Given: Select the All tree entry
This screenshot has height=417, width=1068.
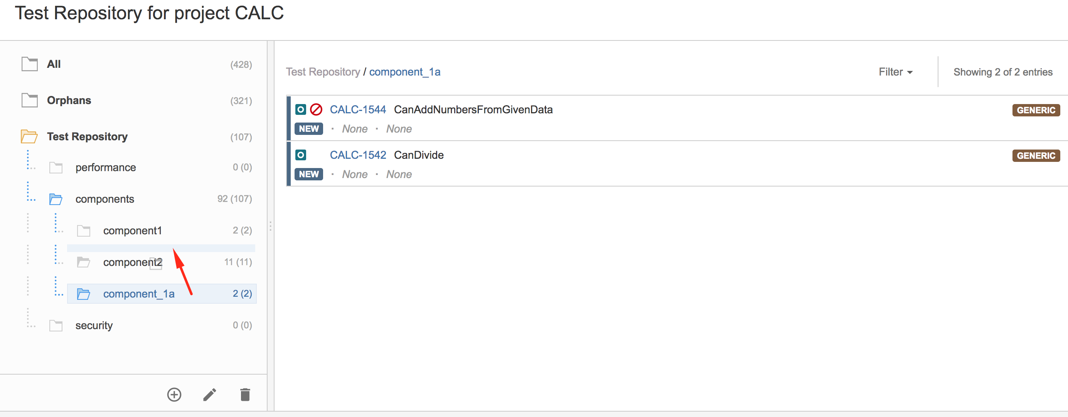Looking at the screenshot, I should [x=54, y=64].
